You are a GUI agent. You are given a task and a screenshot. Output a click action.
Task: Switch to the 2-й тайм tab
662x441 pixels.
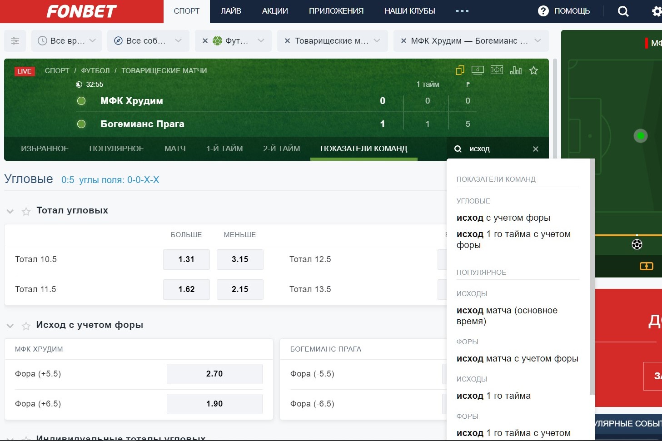[281, 149]
